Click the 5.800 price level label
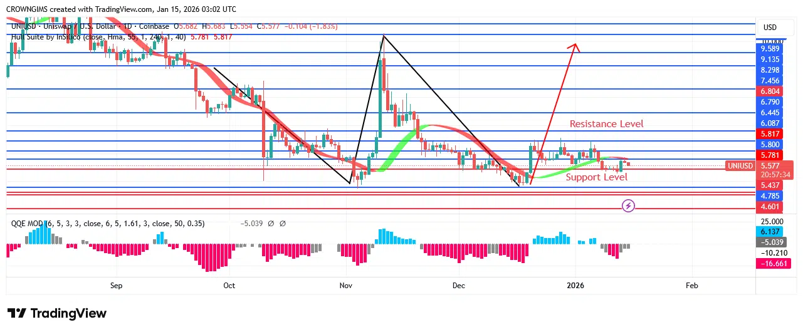803x332 pixels. (770, 145)
